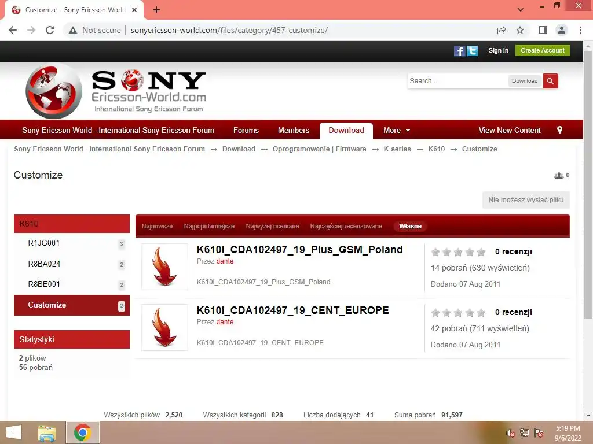Click the forum home breadcrumb link

pos(109,149)
